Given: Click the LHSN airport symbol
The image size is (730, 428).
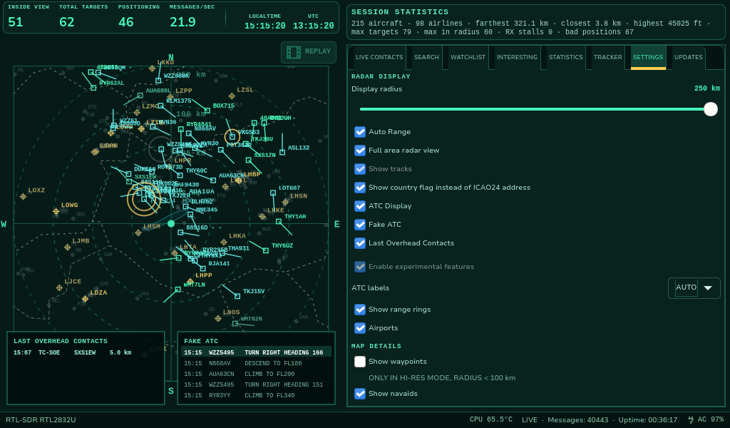Looking at the screenshot, I should tap(285, 202).
